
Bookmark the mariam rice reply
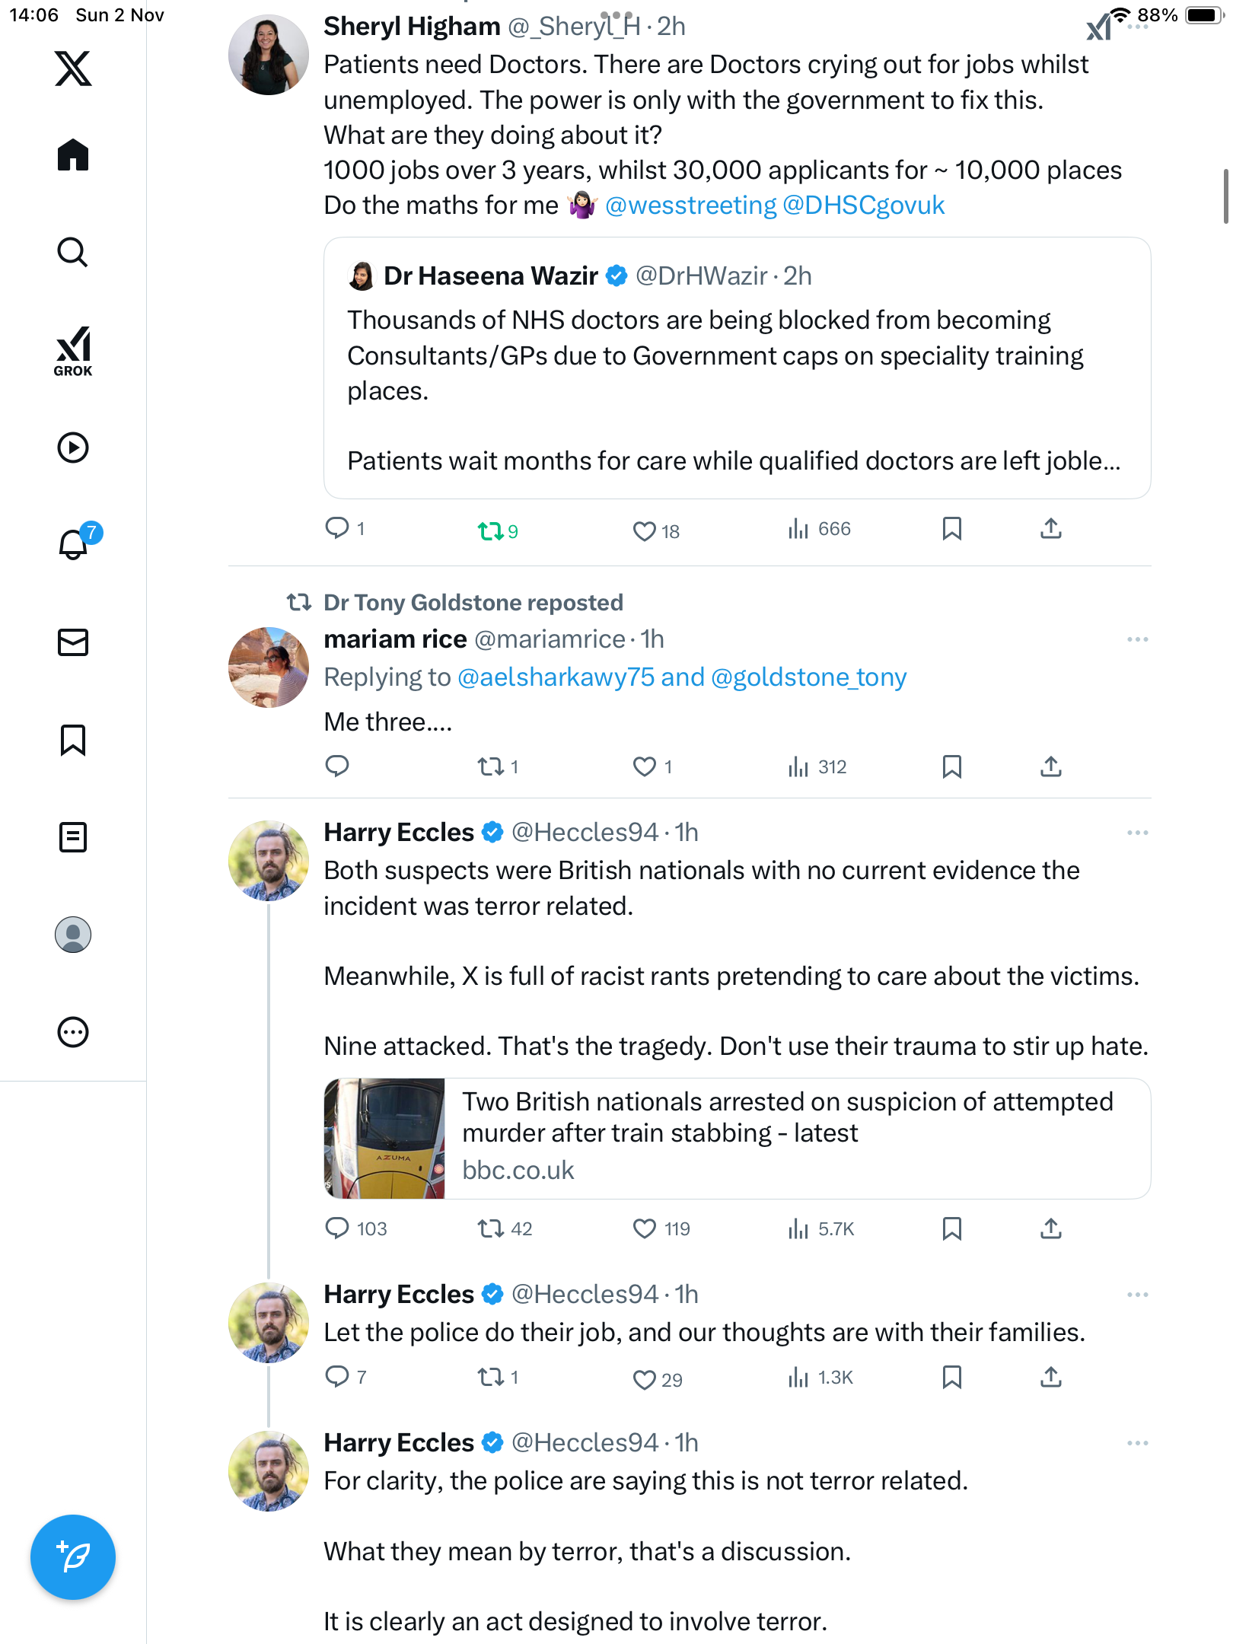[x=951, y=766]
